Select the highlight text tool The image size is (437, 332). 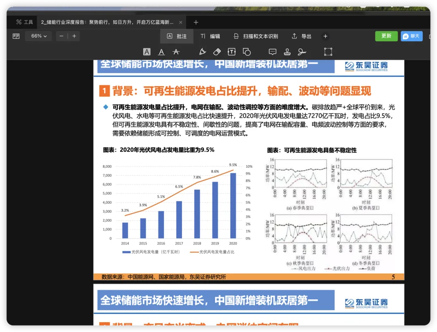coord(147,52)
